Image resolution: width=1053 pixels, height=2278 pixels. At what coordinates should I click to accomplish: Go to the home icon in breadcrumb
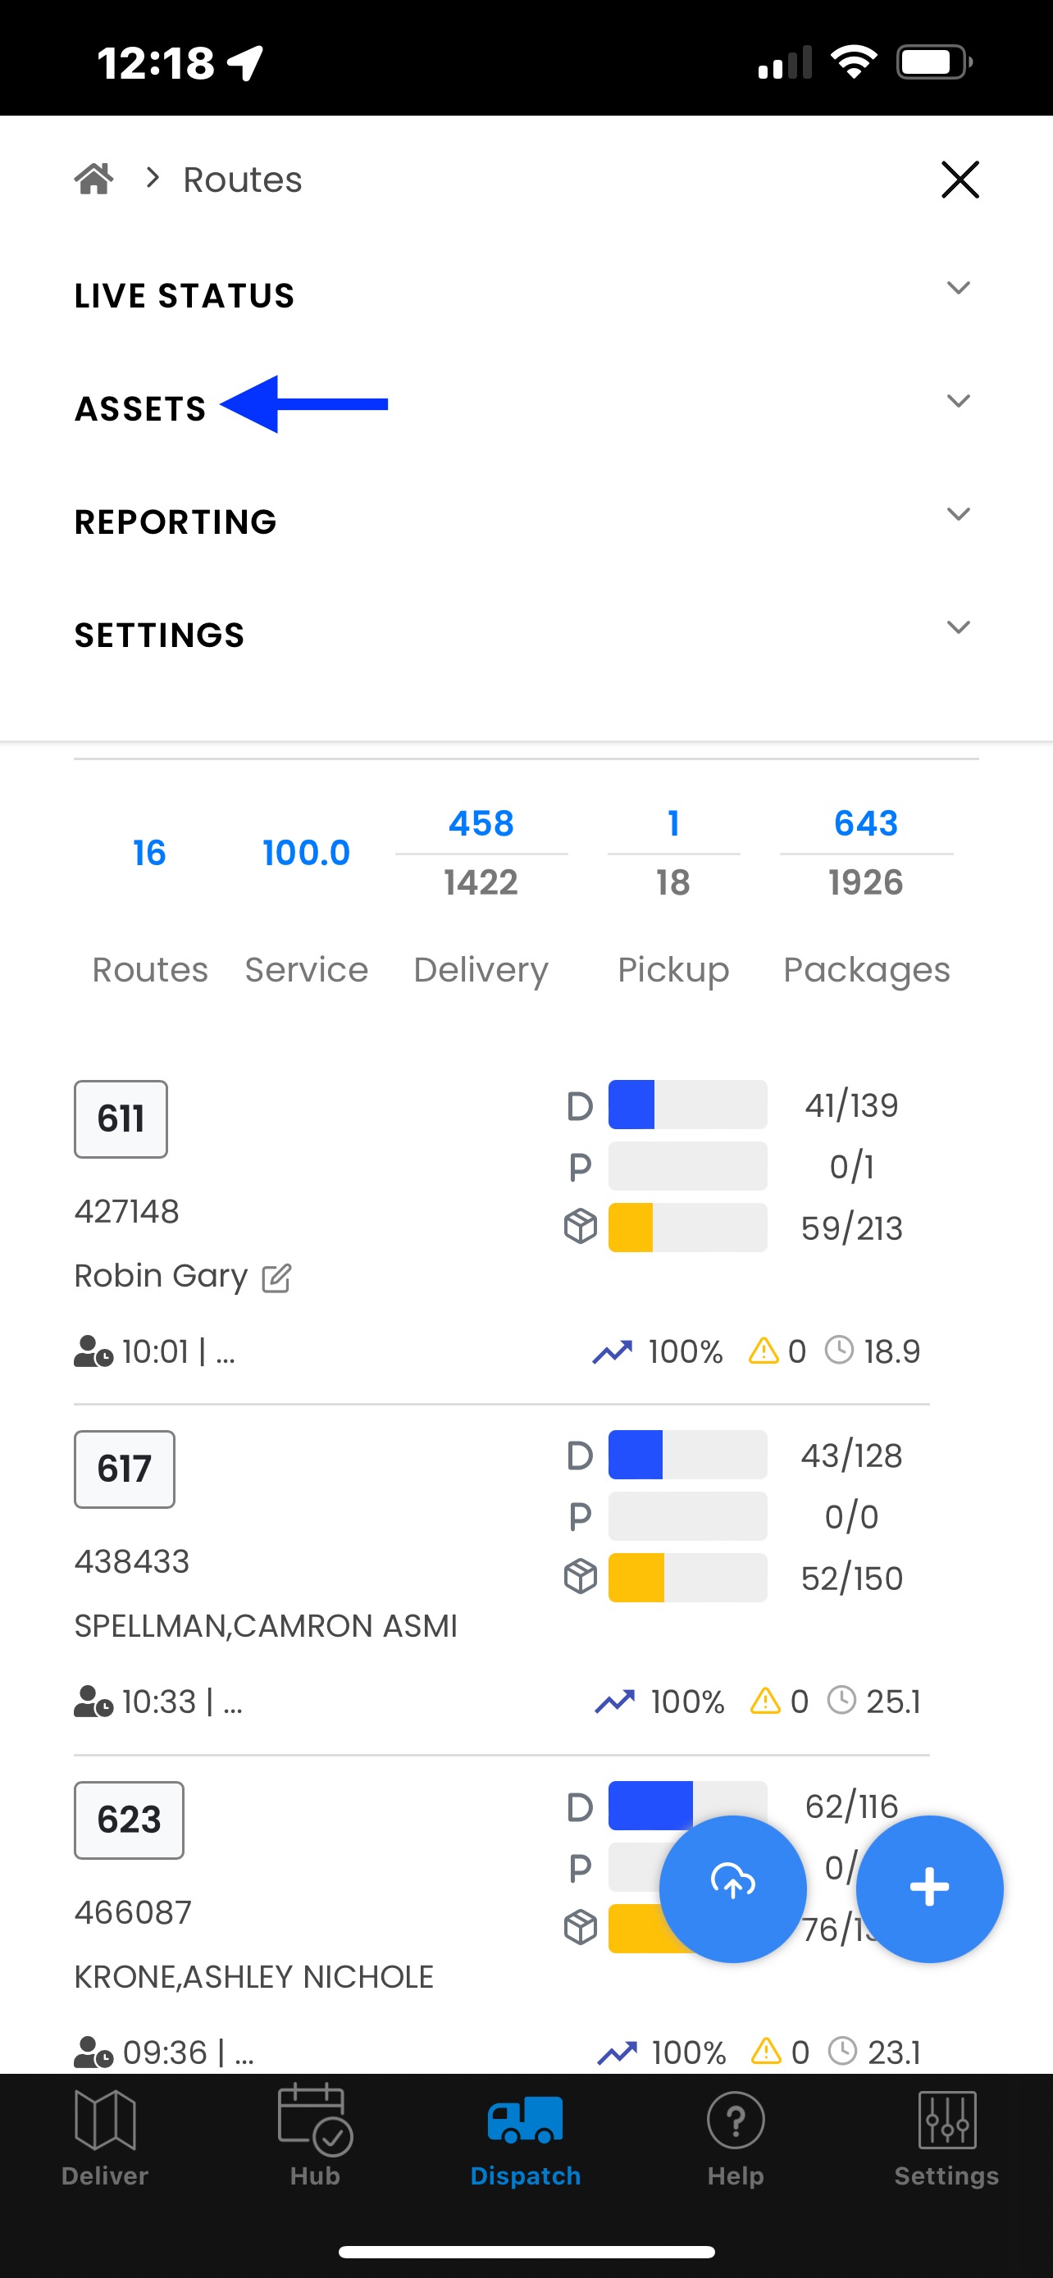[x=93, y=179]
